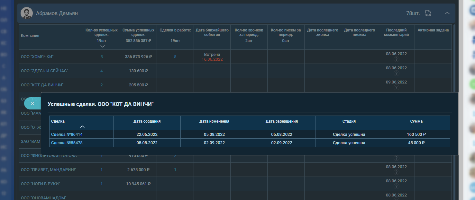Click the Дата создания column header
This screenshot has height=200, width=475.
coord(147,121)
